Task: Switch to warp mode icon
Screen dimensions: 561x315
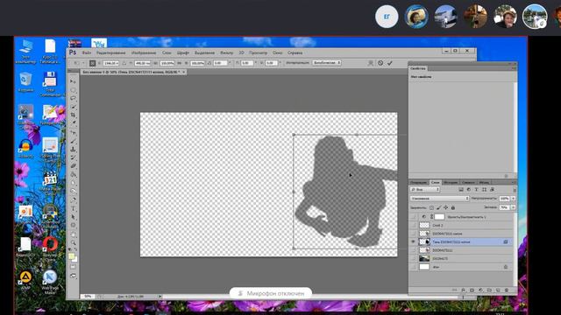Action: click(371, 63)
